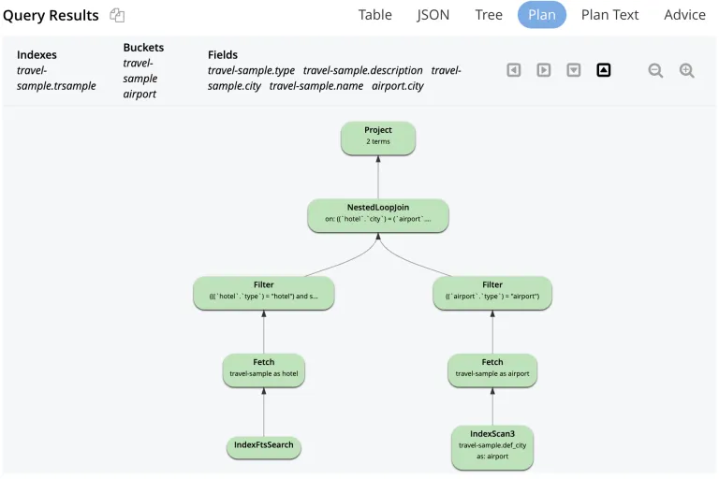This screenshot has height=479, width=719.
Task: Copy the query results to clipboard
Action: (117, 15)
